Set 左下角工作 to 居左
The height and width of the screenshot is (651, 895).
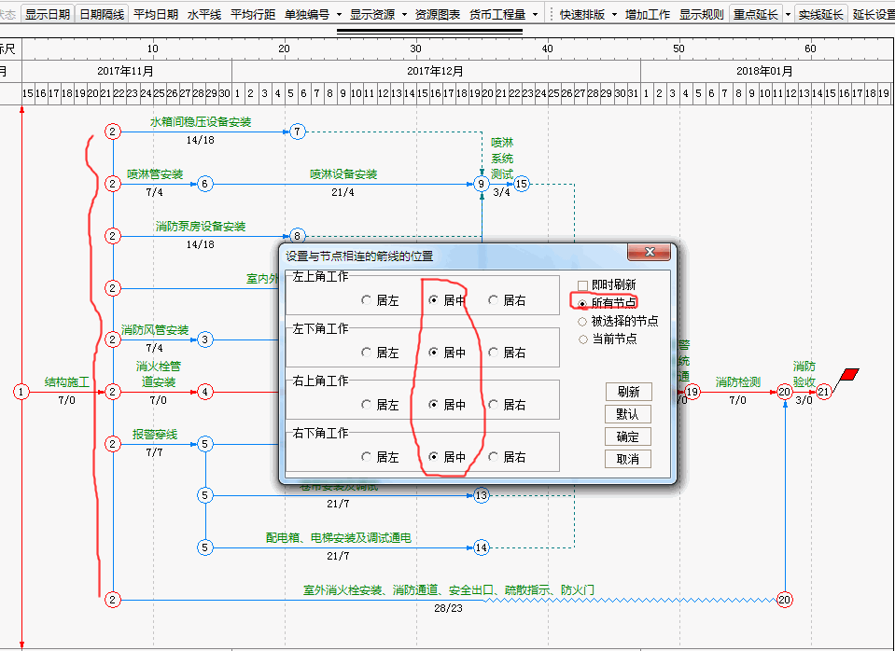tap(367, 353)
